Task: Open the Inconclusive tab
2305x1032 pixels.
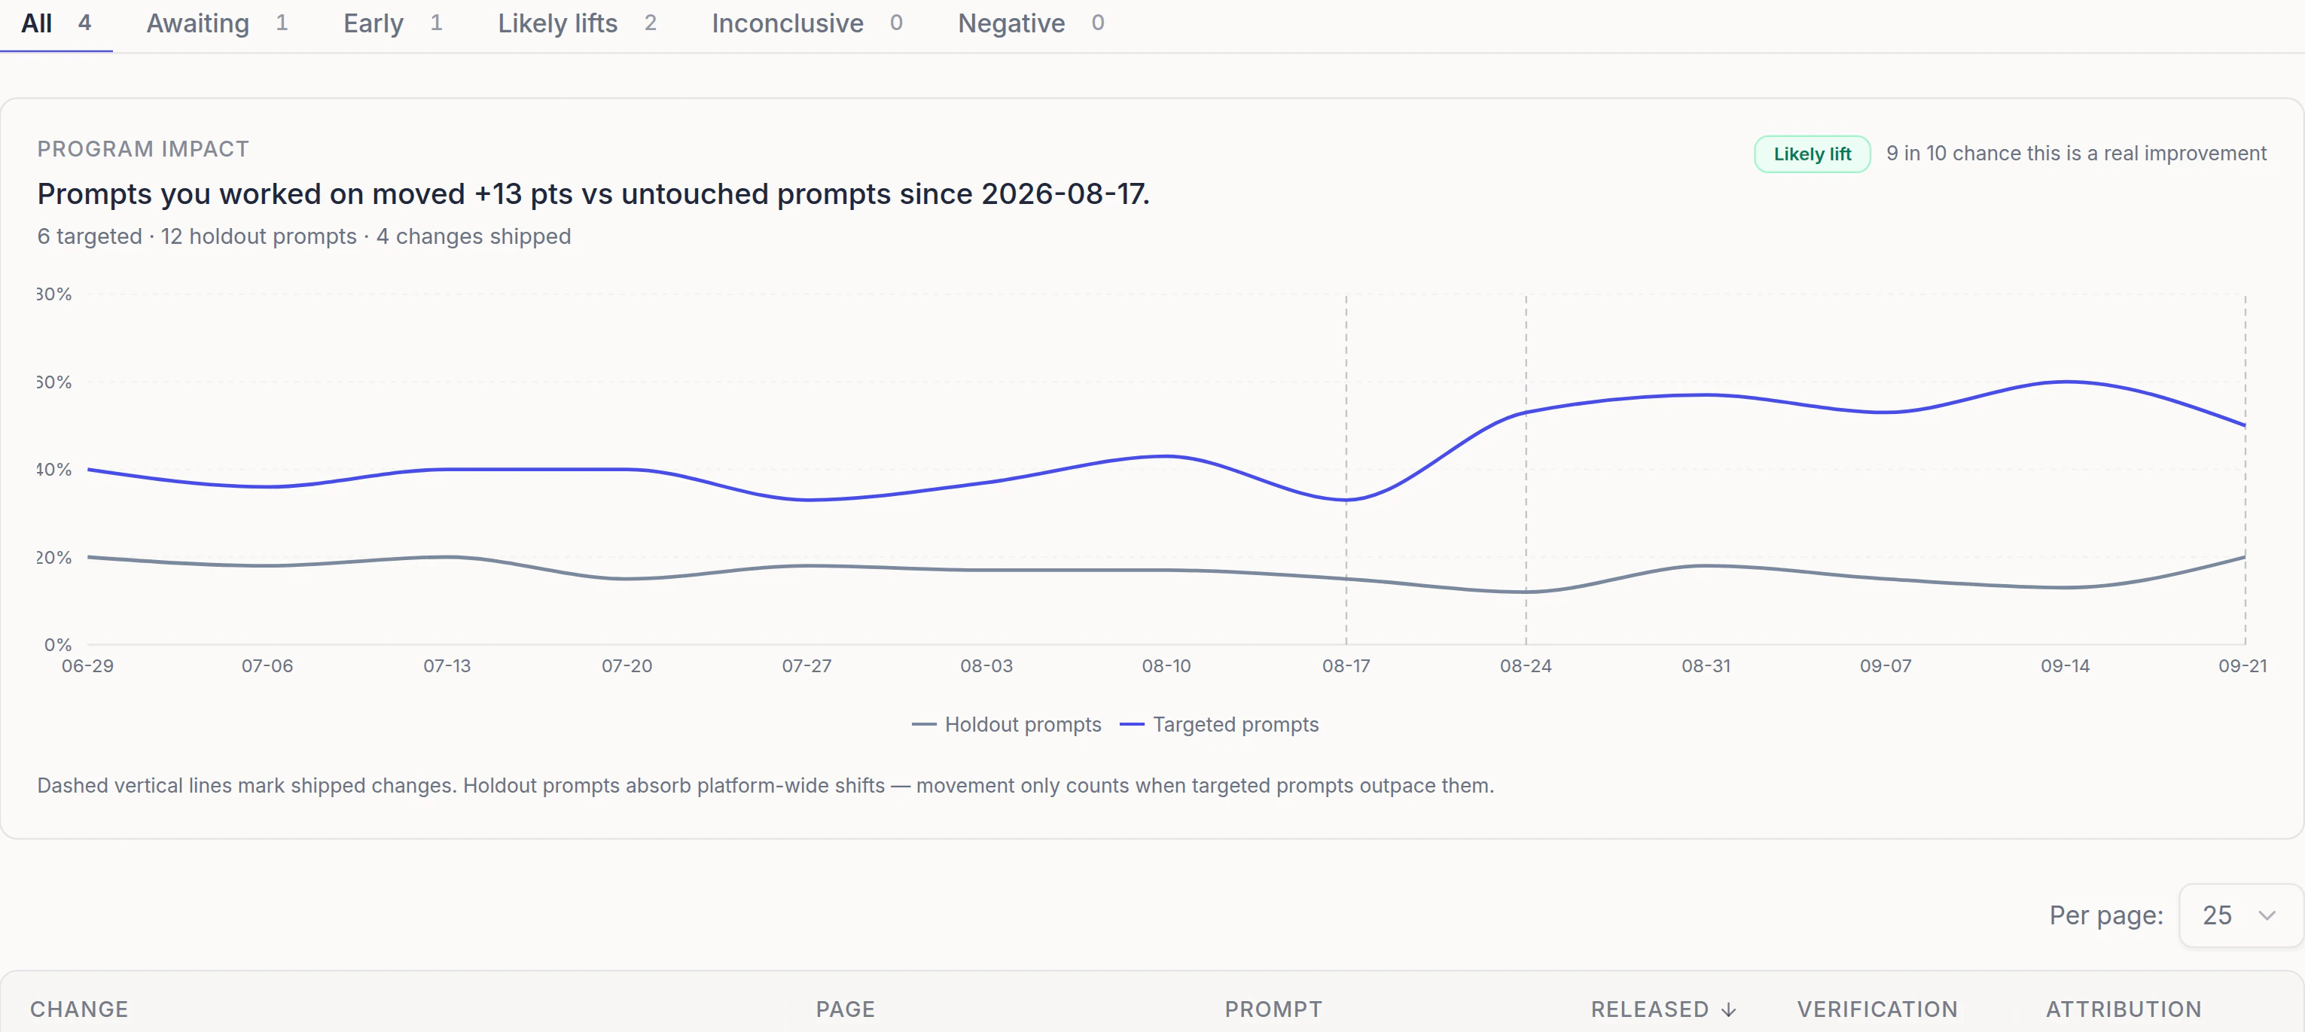Action: tap(807, 23)
